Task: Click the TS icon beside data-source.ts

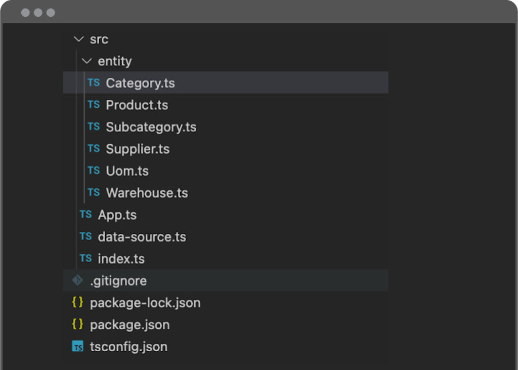Action: tap(86, 236)
